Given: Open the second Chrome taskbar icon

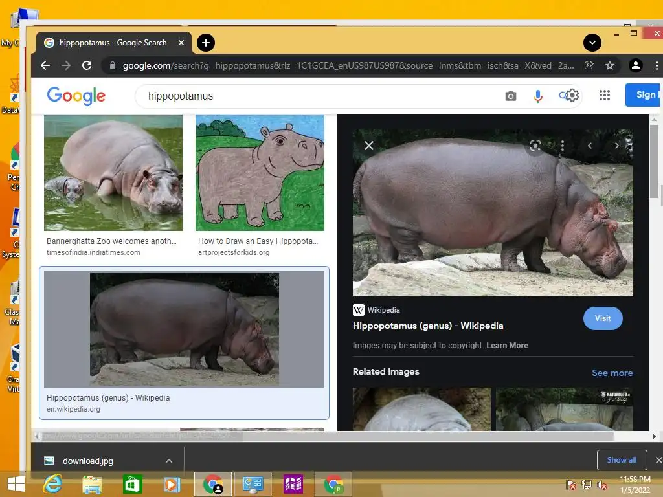Looking at the screenshot, I should (333, 484).
